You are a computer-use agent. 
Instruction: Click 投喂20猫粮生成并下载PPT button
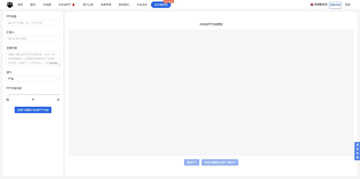click(x=220, y=162)
